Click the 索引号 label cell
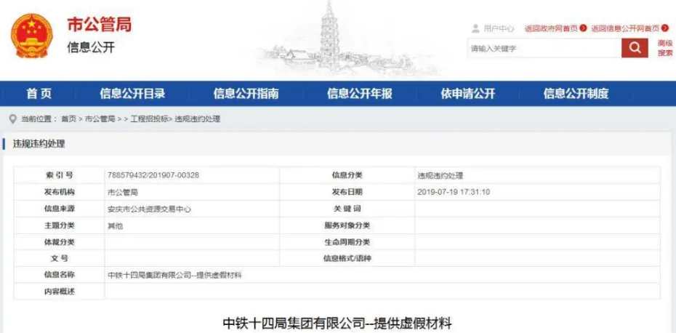Image resolution: width=676 pixels, height=333 pixels. [x=60, y=175]
